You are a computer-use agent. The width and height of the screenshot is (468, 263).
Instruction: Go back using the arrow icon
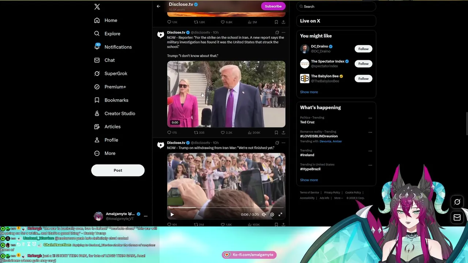click(158, 6)
